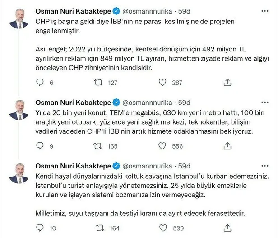Click the verified badge on the first tweet
The image size is (278, 238).
[x=115, y=9]
